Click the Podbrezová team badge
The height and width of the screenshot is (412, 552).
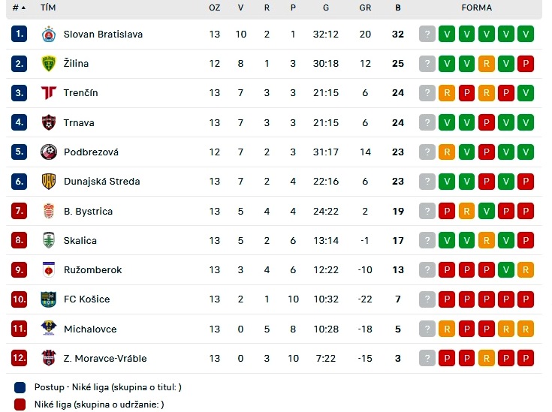pyautogui.click(x=49, y=152)
